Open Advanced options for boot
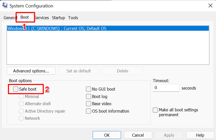The height and width of the screenshot is (140, 216). (31, 71)
